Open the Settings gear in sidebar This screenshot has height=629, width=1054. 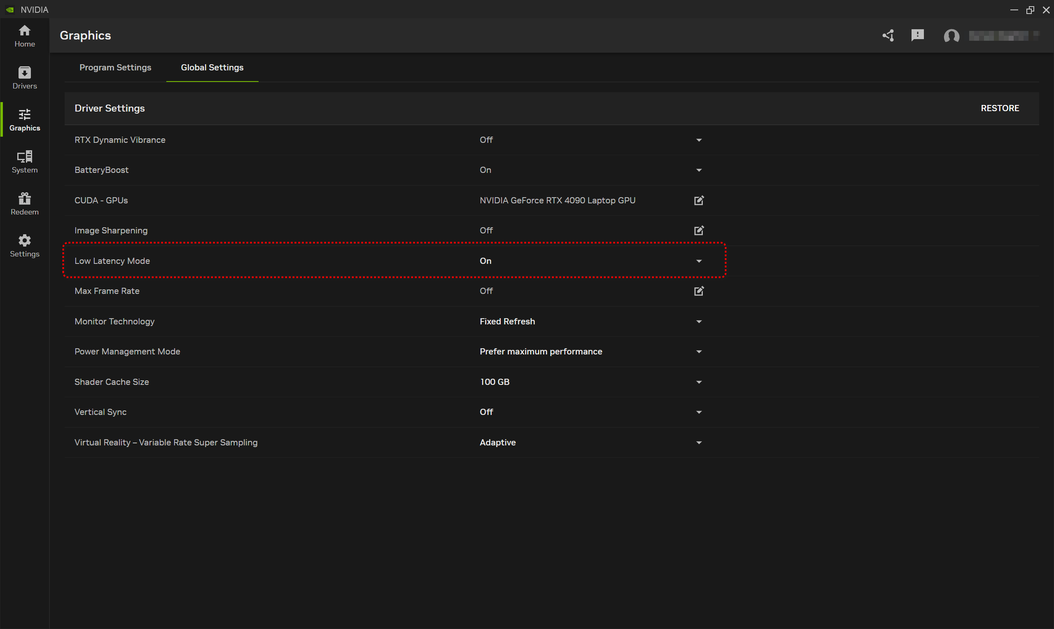pos(25,246)
